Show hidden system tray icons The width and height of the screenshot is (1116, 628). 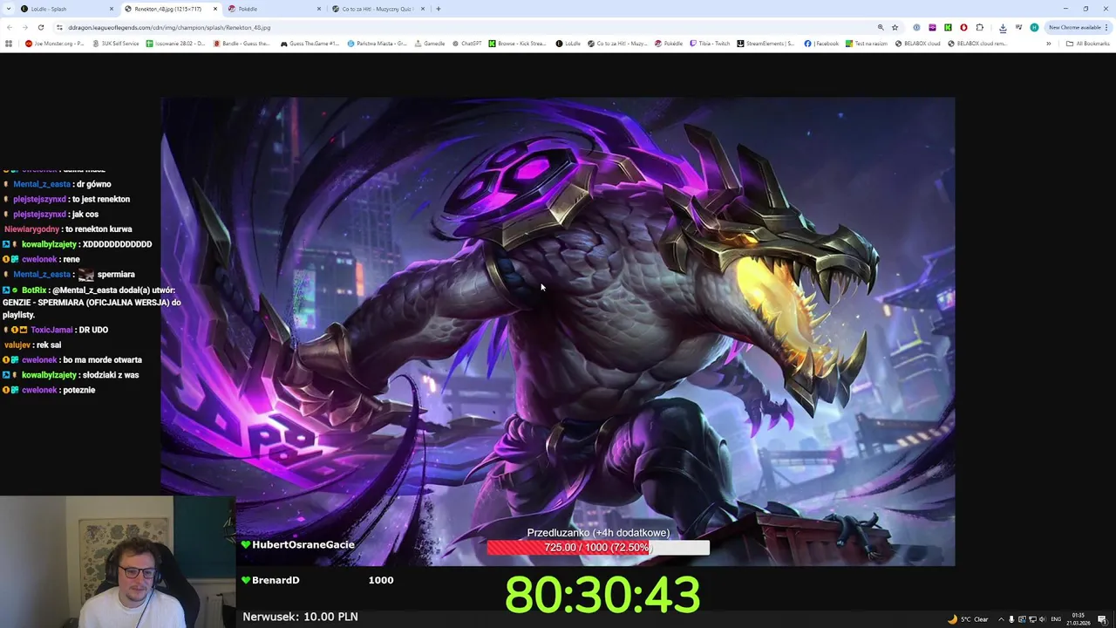(1001, 619)
